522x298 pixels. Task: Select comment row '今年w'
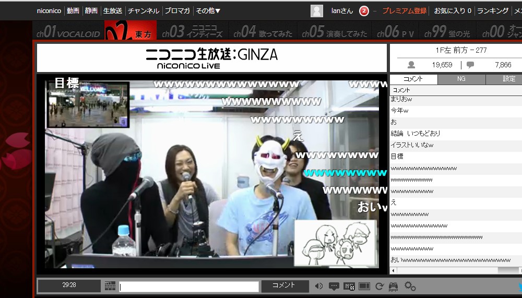pos(455,111)
